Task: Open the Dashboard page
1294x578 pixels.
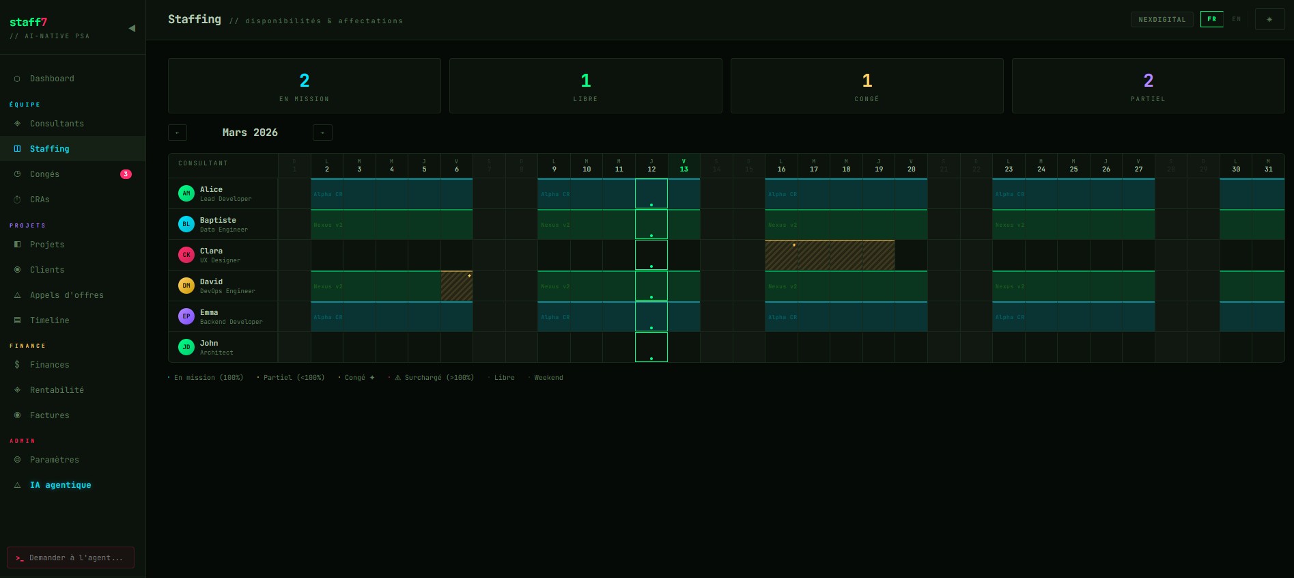Action: click(72, 79)
